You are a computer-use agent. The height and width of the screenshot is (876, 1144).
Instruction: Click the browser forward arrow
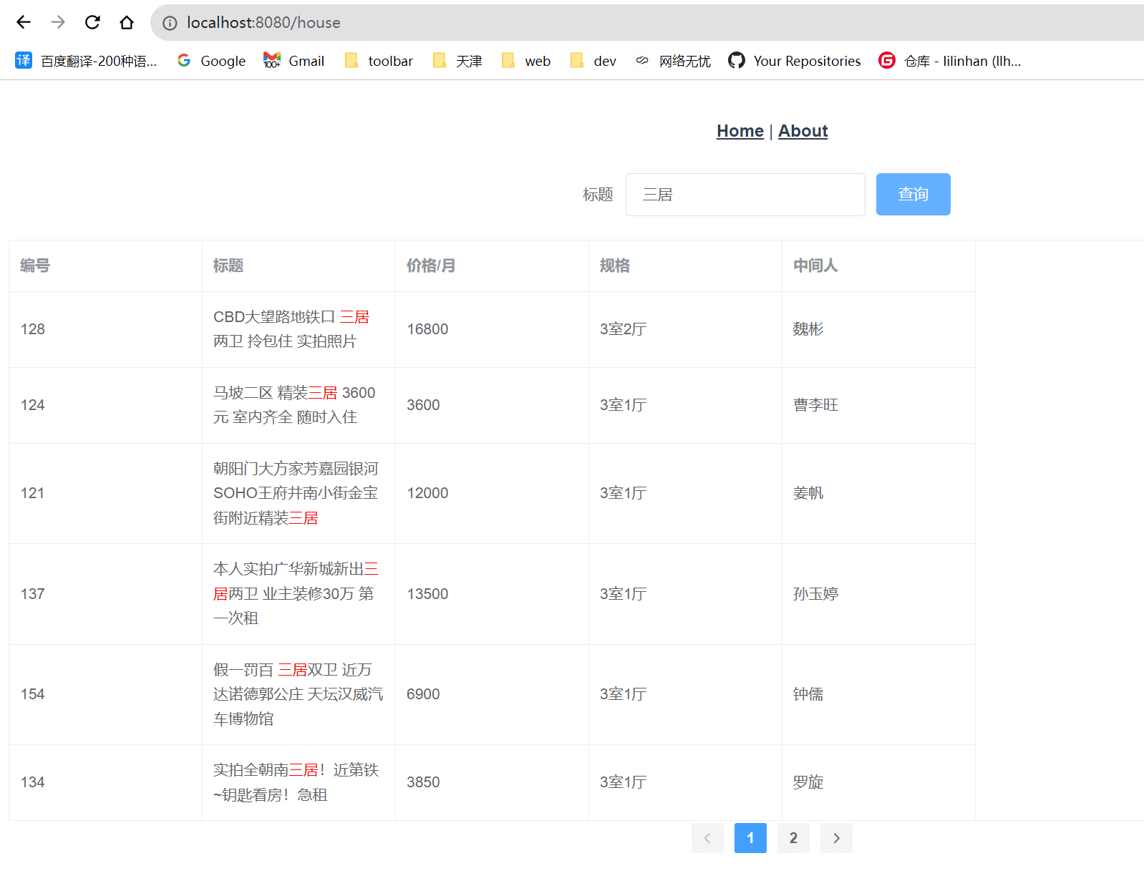[58, 22]
